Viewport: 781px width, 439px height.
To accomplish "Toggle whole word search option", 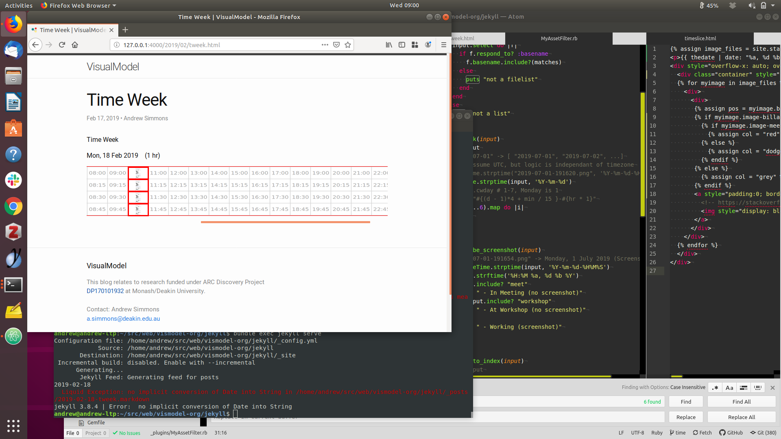I will click(x=758, y=387).
